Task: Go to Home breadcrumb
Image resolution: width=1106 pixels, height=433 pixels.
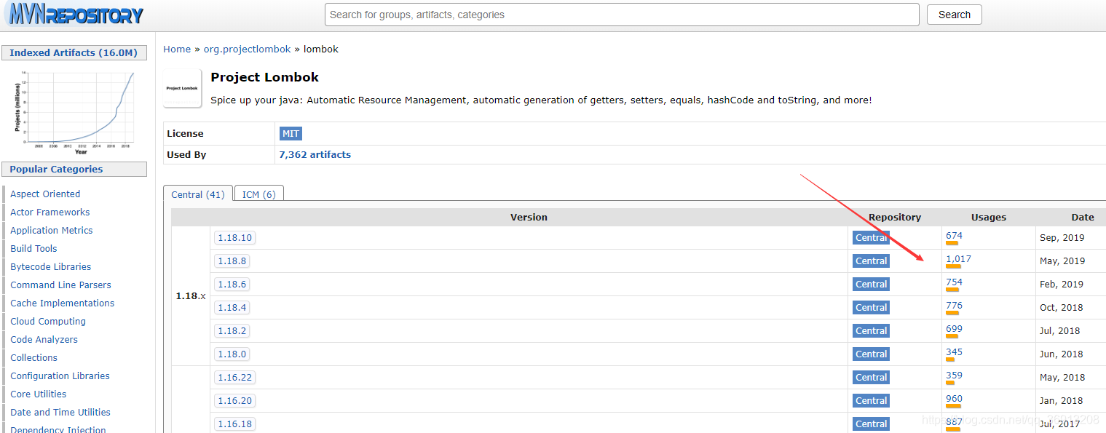Action: coord(177,49)
